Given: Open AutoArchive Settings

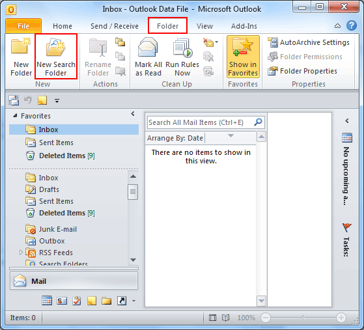Looking at the screenshot, I should pyautogui.click(x=309, y=42).
